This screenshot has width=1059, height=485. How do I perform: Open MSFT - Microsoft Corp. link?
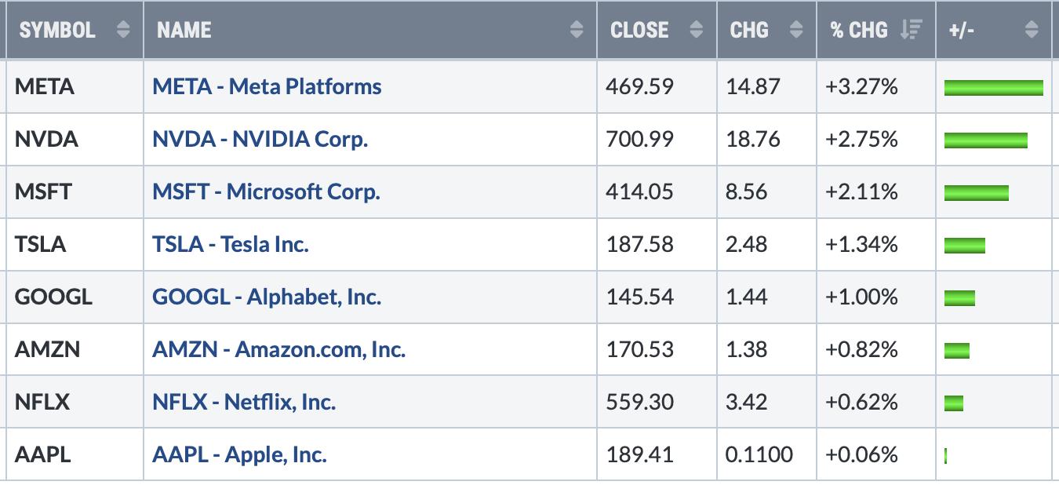(x=266, y=191)
